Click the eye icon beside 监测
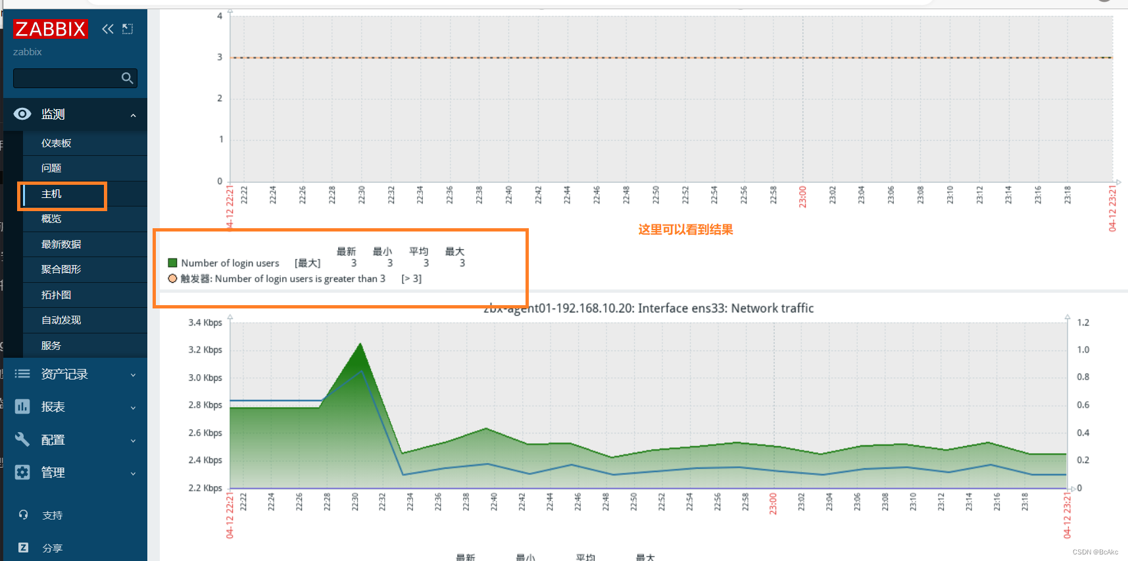This screenshot has width=1128, height=561. pyautogui.click(x=22, y=114)
